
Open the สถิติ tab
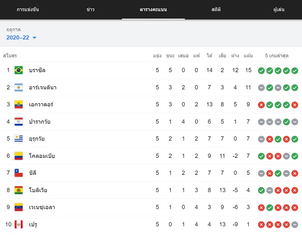tap(216, 9)
